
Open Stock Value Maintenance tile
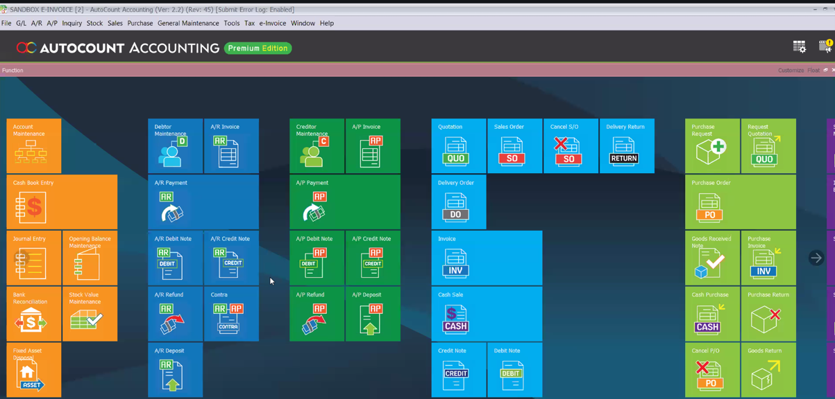pyautogui.click(x=90, y=314)
